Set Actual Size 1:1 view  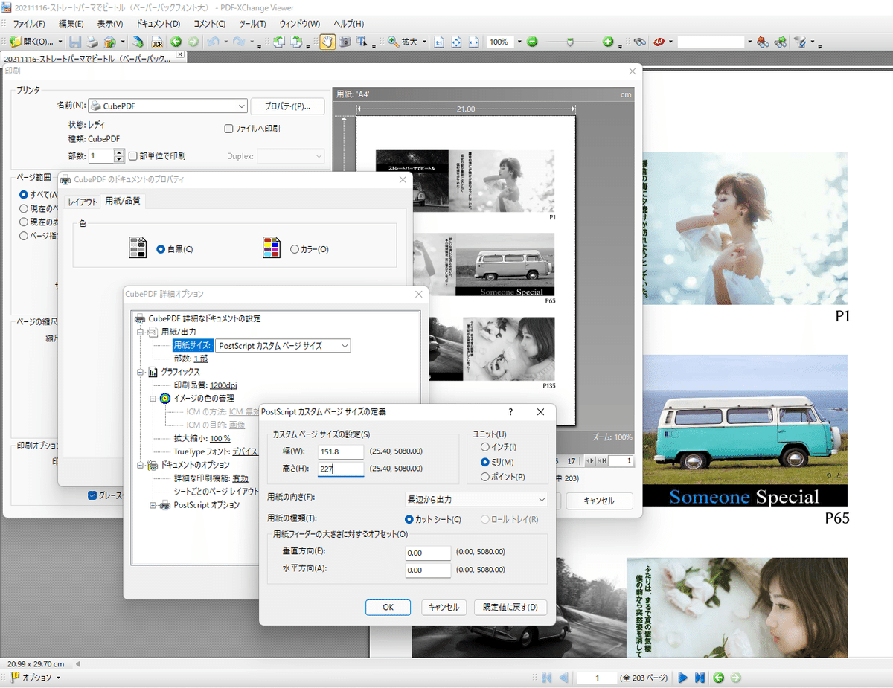pos(440,42)
